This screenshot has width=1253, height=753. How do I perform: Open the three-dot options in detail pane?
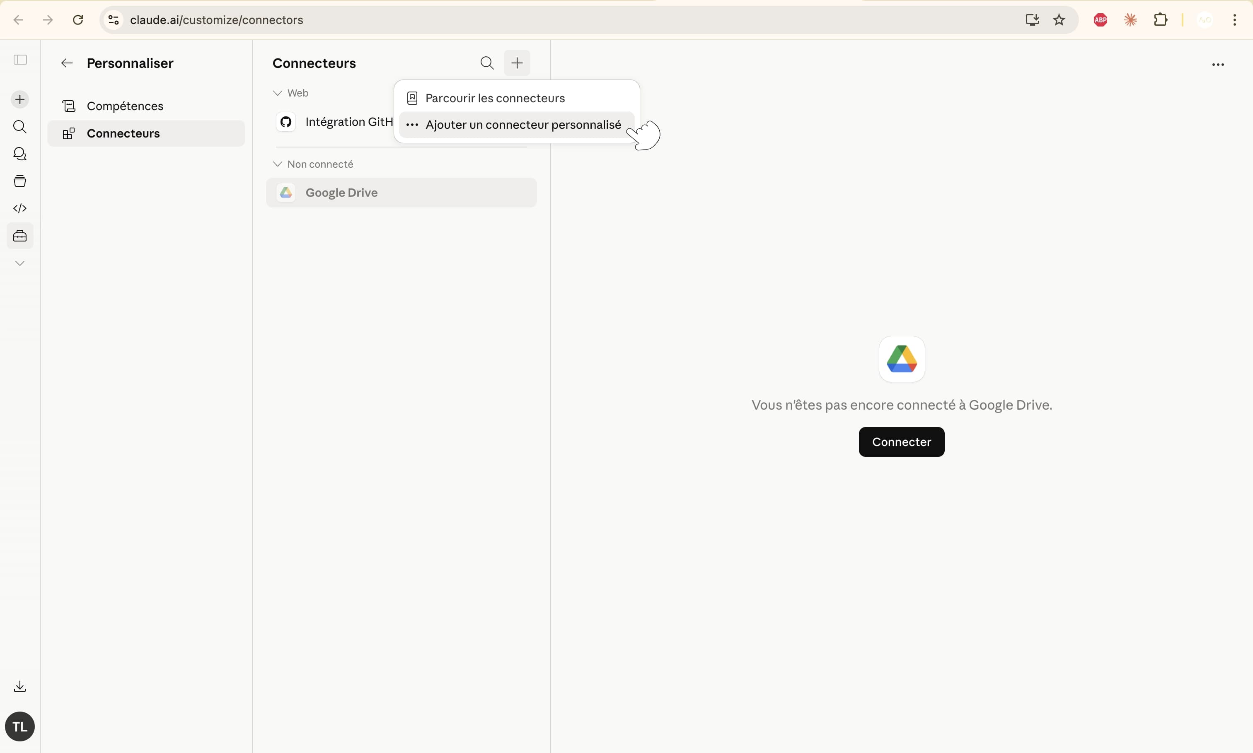point(1218,65)
